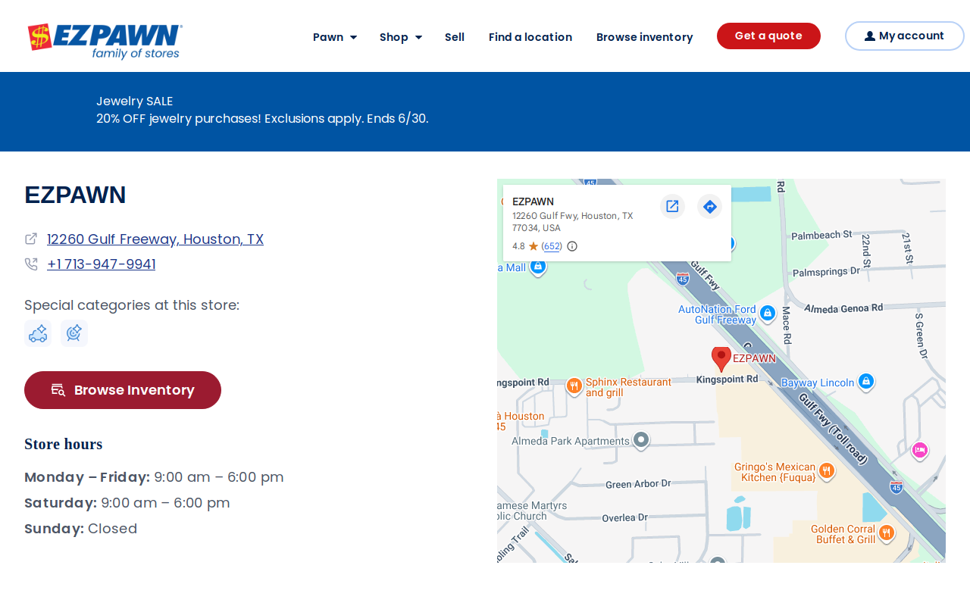
Task: Click the info icon beside rating
Action: coord(572,246)
